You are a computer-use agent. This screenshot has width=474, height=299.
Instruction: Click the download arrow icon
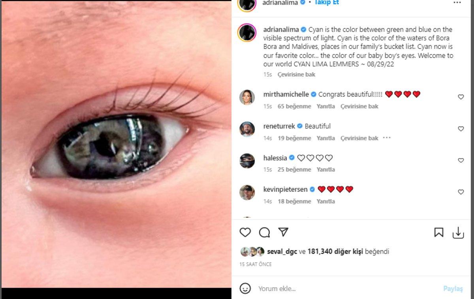click(458, 233)
